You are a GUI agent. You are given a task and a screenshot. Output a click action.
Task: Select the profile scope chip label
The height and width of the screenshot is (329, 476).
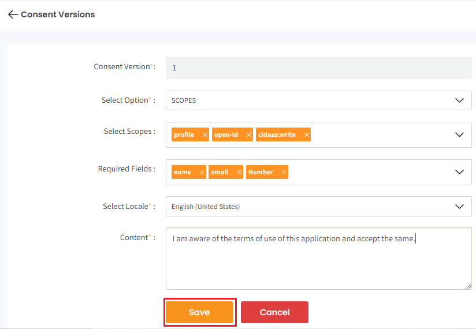(184, 135)
